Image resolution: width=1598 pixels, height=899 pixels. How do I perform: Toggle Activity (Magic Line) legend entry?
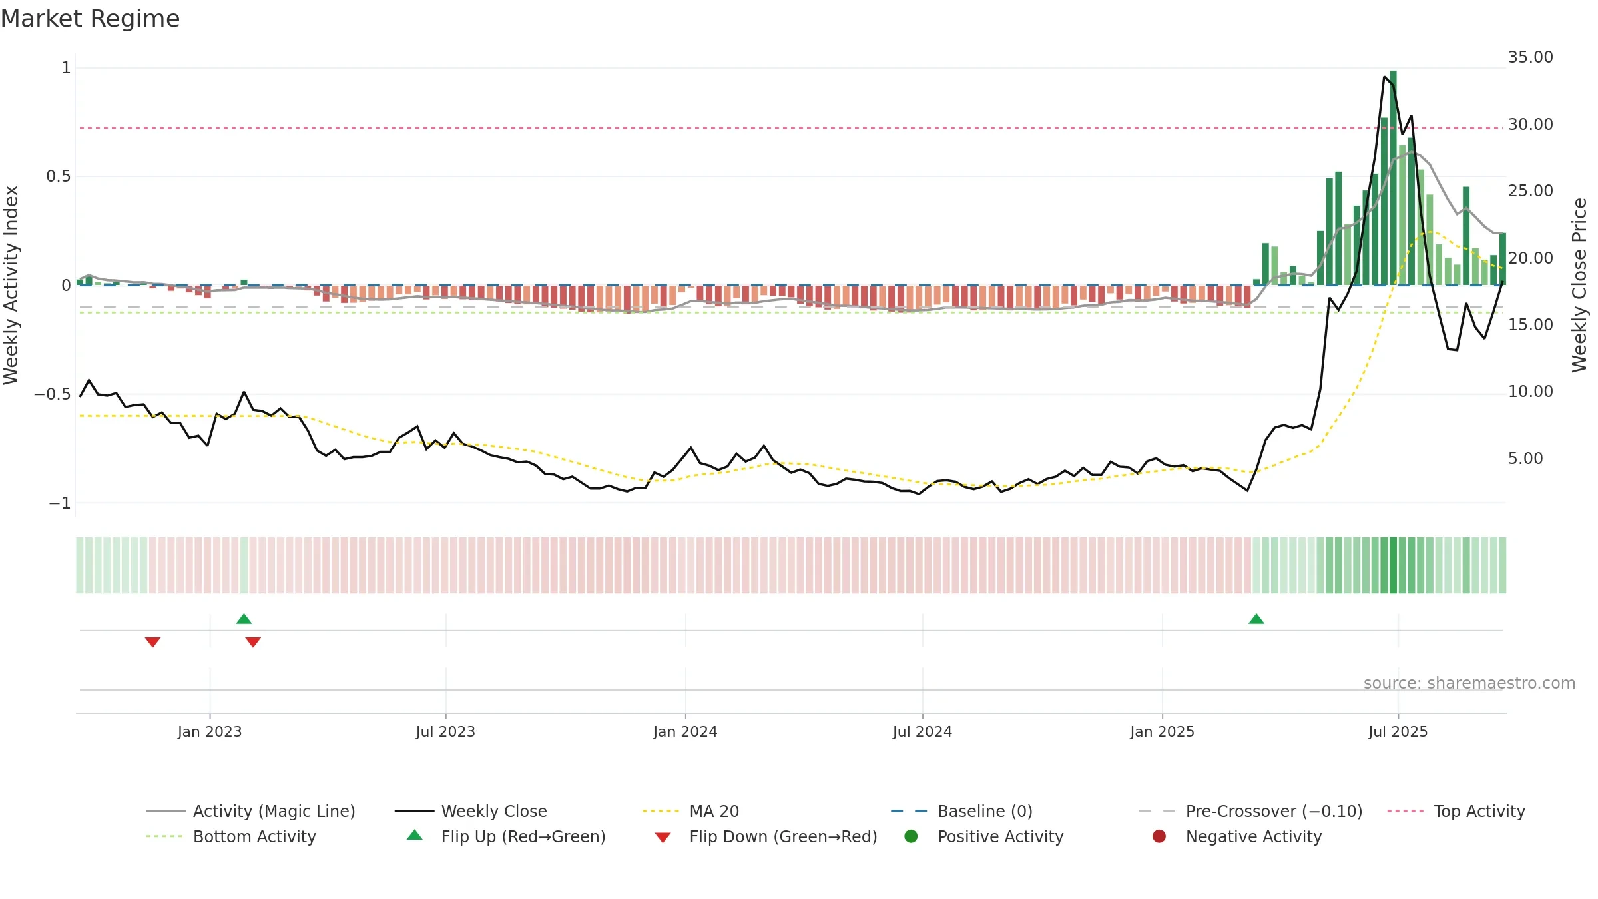[251, 811]
